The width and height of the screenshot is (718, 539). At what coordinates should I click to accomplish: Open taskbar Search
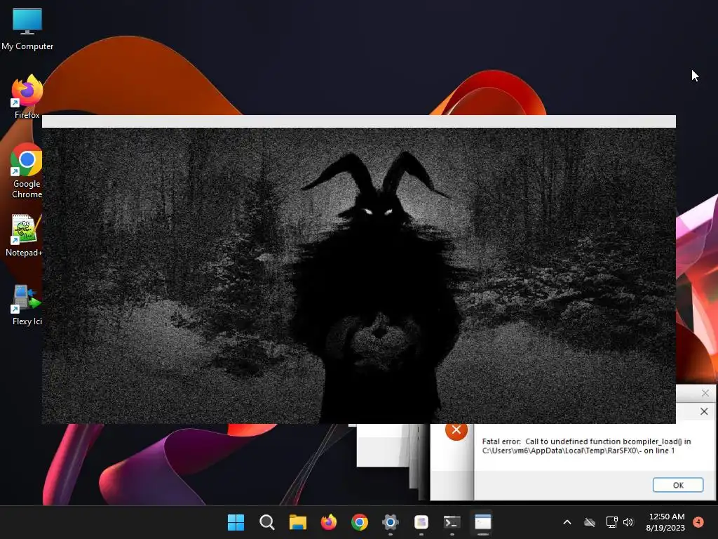pos(266,522)
